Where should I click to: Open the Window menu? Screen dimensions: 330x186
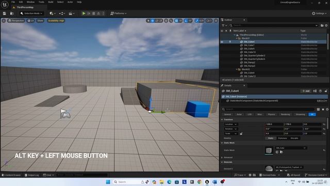tap(30, 2)
